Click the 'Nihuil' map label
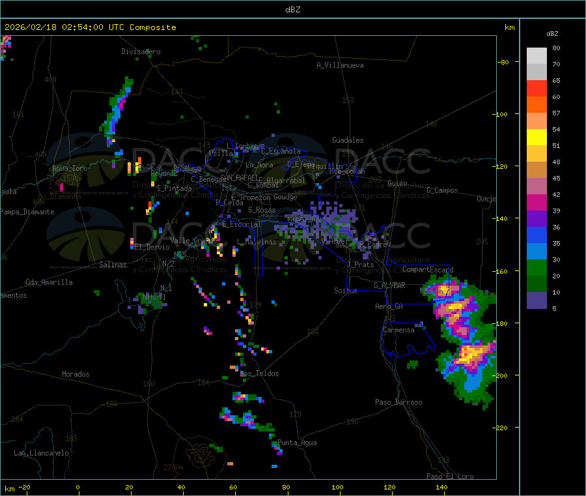 coord(154,297)
